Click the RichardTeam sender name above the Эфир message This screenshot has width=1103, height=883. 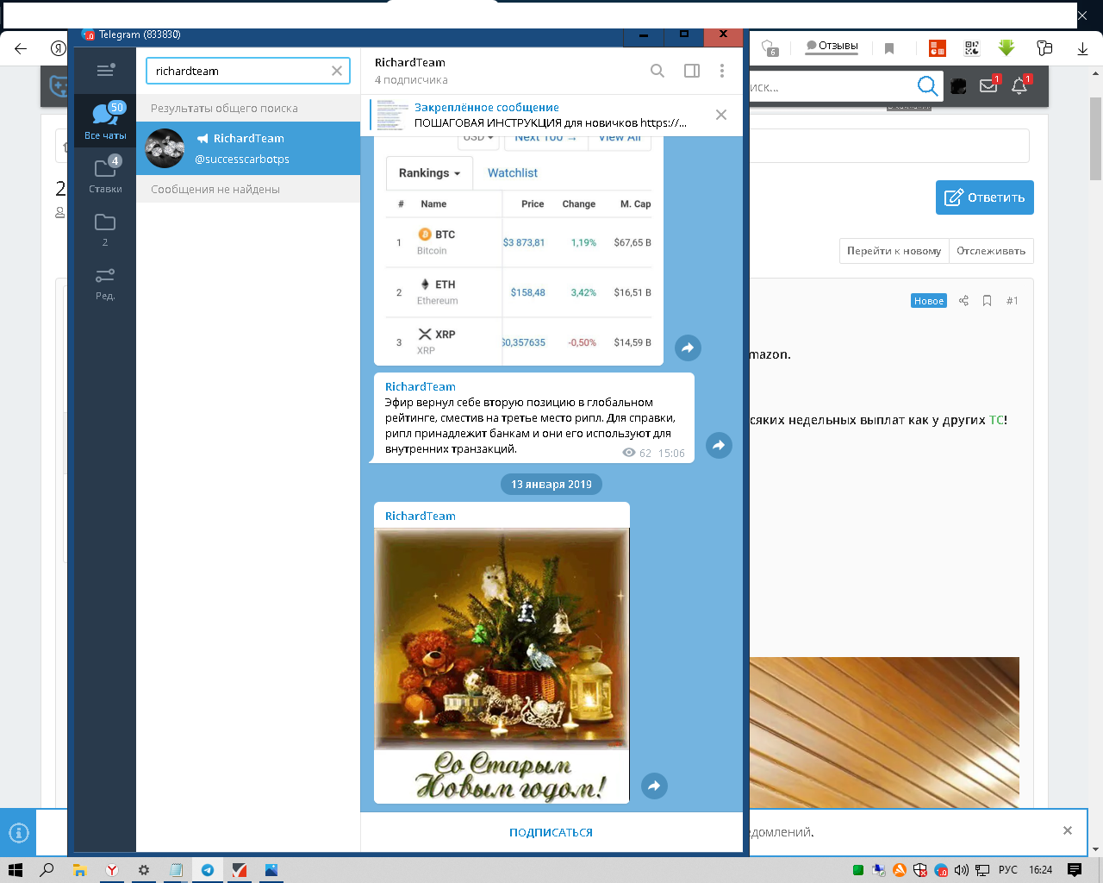pyautogui.click(x=421, y=387)
